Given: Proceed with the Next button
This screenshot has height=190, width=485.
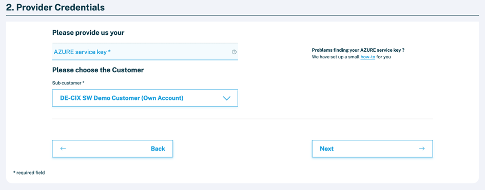Looking at the screenshot, I should pyautogui.click(x=372, y=149).
